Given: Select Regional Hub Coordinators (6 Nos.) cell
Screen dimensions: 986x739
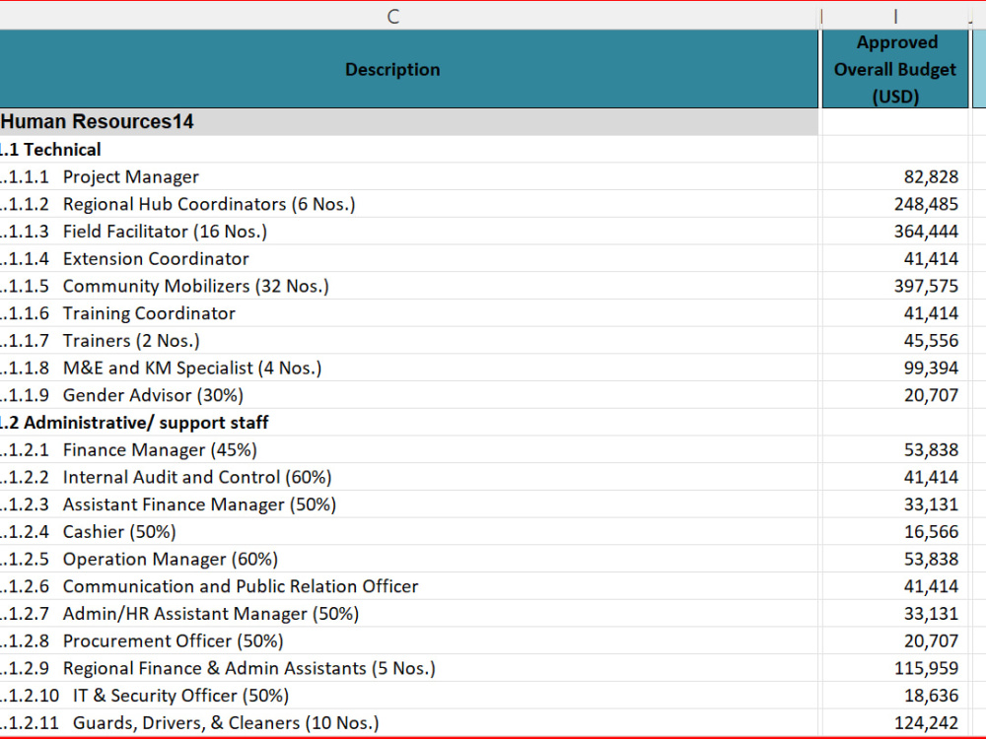Looking at the screenshot, I should [x=409, y=204].
